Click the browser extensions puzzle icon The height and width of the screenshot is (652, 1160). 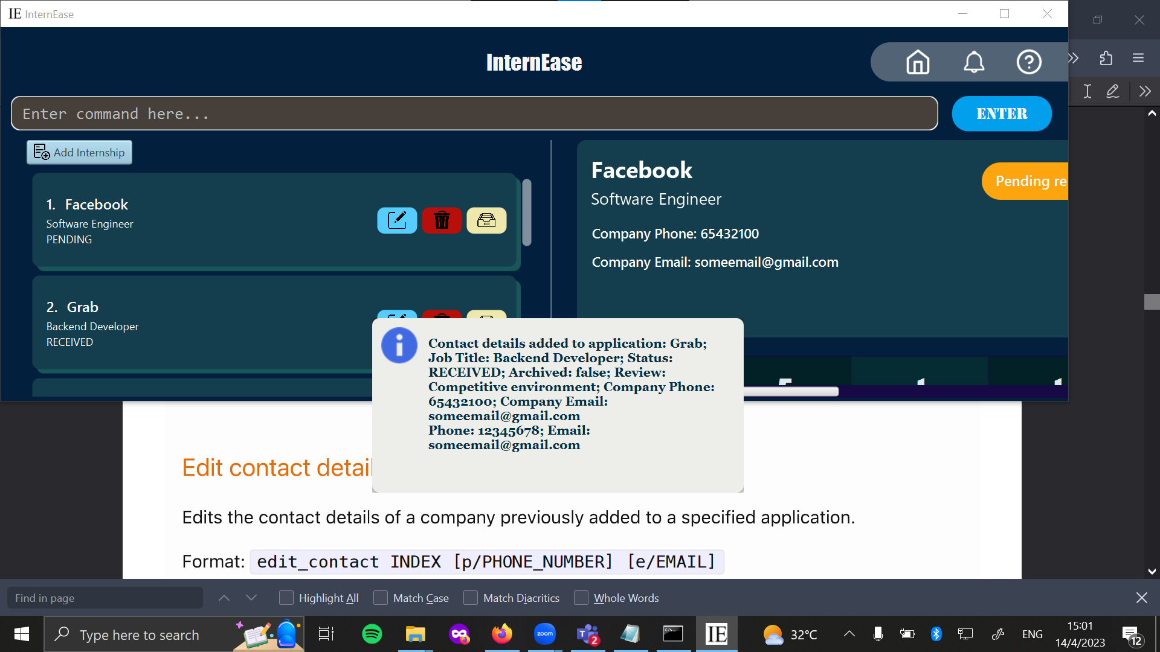[x=1106, y=58]
